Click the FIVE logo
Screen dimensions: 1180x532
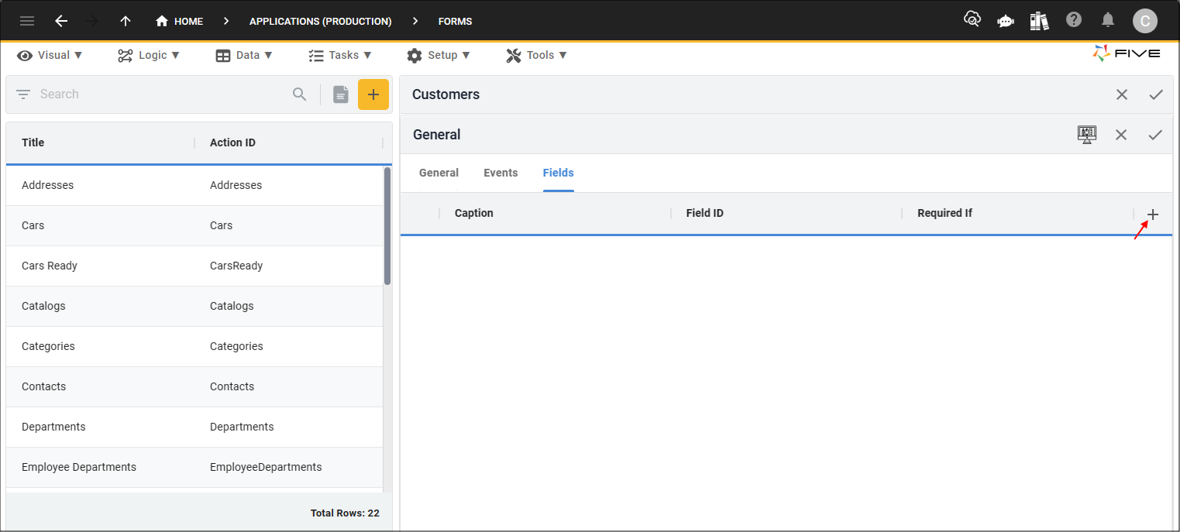1127,53
